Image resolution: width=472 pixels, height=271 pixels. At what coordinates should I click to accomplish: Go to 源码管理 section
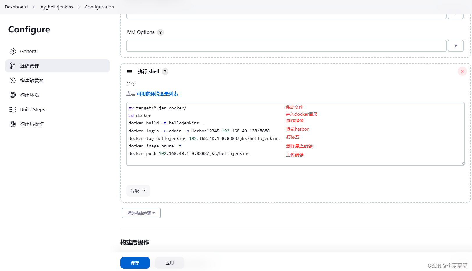click(x=57, y=66)
